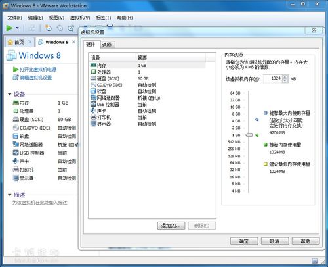The height and width of the screenshot is (267, 328).
Task: Click the 设备 column header in dialog
Action: pos(112,58)
